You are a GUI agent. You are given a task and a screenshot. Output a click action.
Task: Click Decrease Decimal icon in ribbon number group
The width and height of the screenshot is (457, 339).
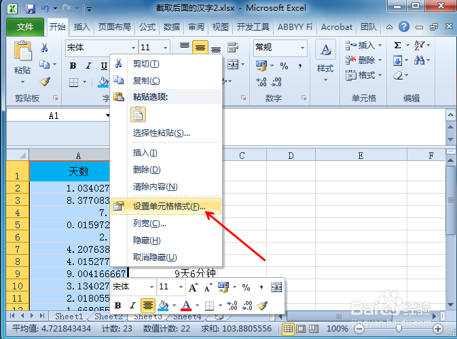(276, 82)
